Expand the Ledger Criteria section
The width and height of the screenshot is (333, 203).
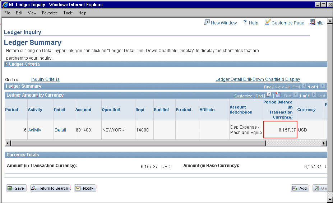[6, 64]
